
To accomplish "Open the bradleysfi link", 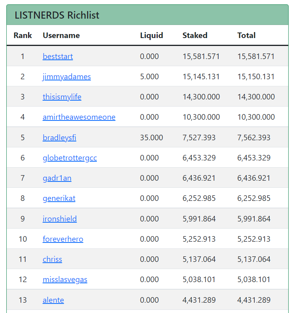I will point(59,137).
